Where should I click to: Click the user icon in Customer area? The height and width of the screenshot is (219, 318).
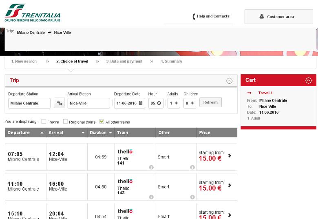click(262, 16)
